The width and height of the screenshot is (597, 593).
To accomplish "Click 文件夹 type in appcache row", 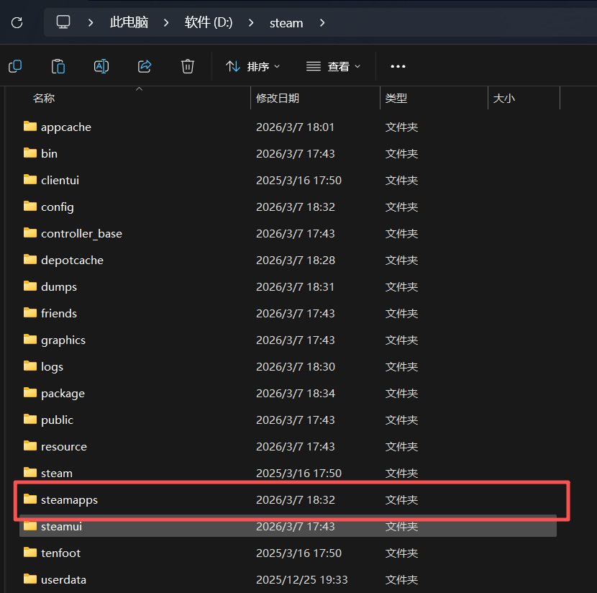I will pyautogui.click(x=401, y=127).
